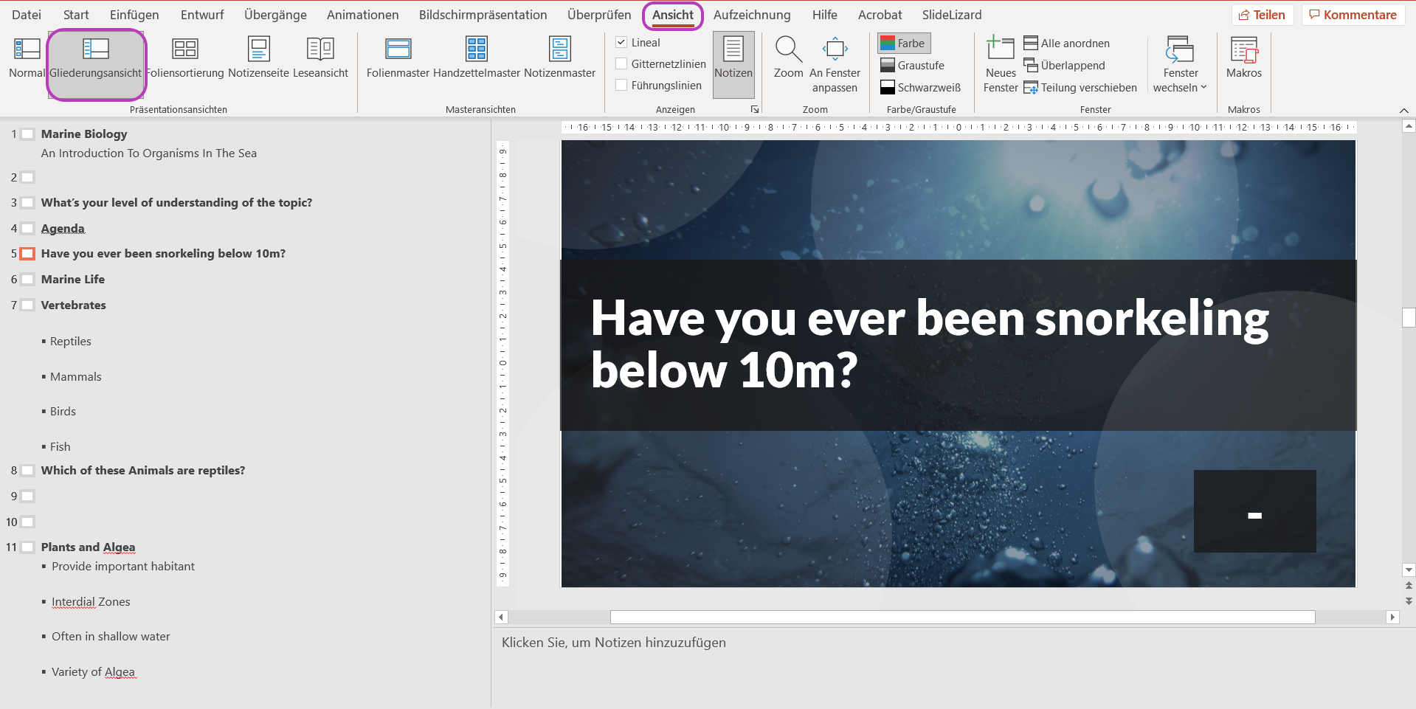This screenshot has height=709, width=1416.
Task: Select slide 9 icon in outline
Action: 27,497
